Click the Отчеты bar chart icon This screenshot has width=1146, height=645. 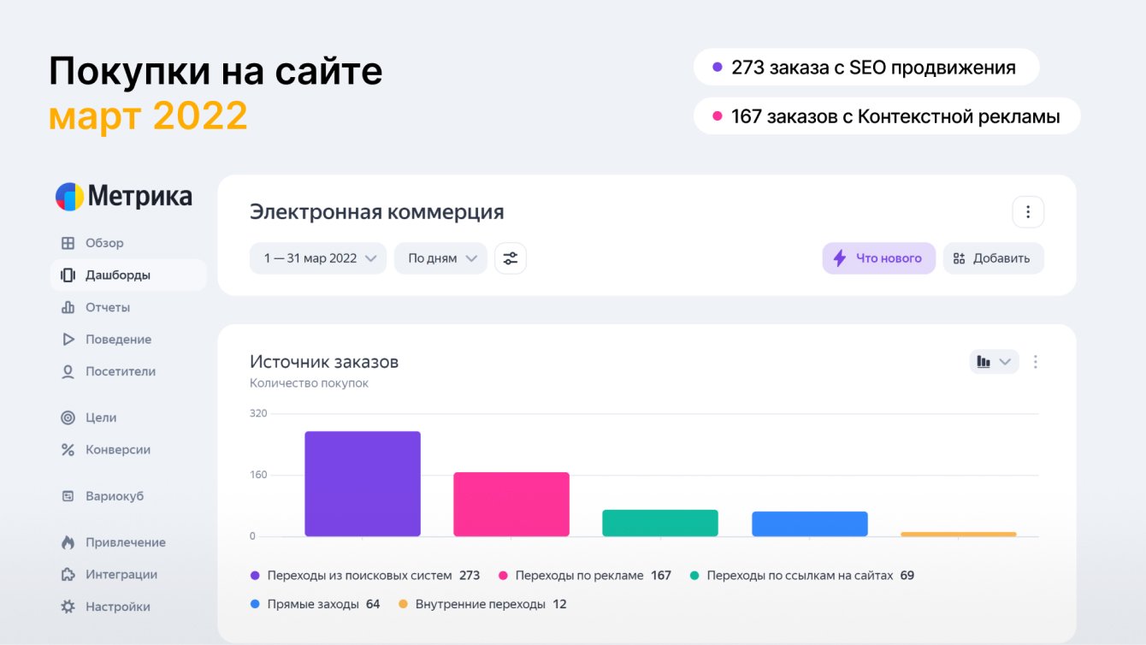pyautogui.click(x=68, y=307)
